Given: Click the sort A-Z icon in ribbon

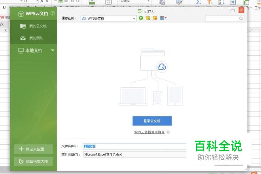Looking at the screenshot, I should (221, 2).
